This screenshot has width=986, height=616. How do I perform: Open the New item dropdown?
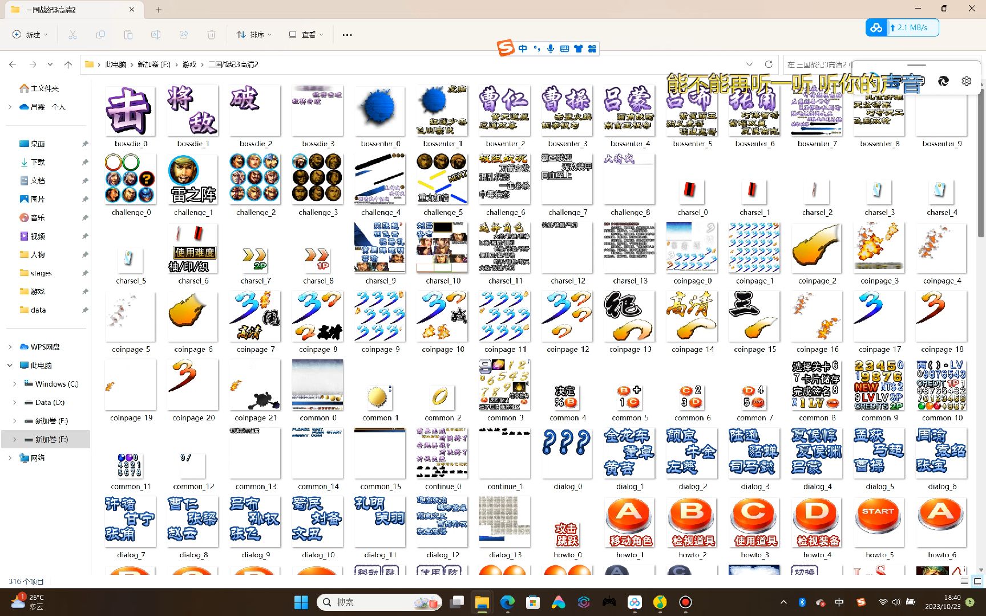tap(30, 35)
